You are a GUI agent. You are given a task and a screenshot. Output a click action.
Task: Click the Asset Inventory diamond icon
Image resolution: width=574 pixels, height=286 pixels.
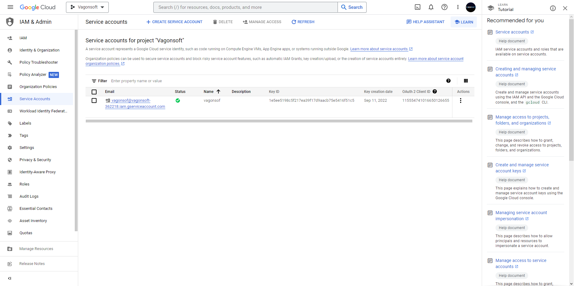(x=10, y=221)
